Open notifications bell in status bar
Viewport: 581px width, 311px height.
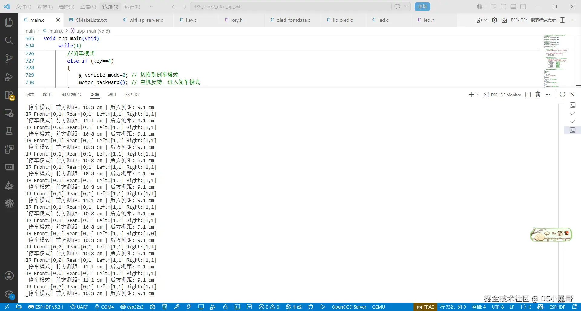574,307
